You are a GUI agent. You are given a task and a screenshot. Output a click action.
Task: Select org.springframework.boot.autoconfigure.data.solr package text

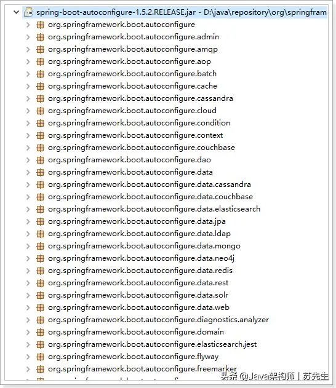coord(138,295)
